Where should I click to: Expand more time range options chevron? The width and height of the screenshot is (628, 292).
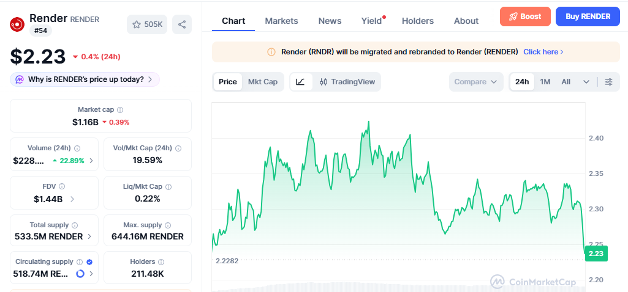coord(586,82)
